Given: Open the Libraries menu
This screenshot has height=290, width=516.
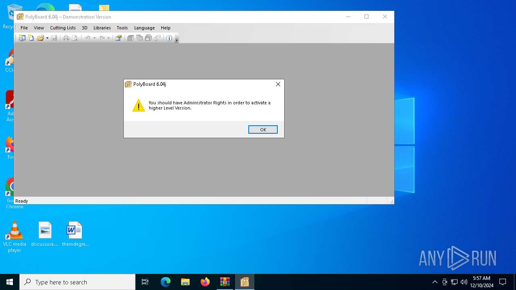Looking at the screenshot, I should 102,28.
